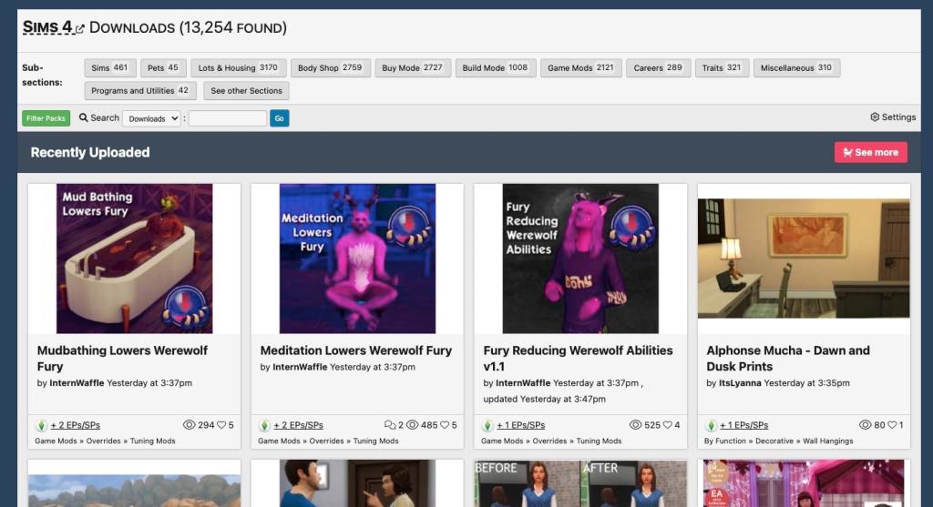Image resolution: width=933 pixels, height=507 pixels.
Task: Click +1 EPs/SPs on the Alphonse Mucha card
Action: coord(743,425)
